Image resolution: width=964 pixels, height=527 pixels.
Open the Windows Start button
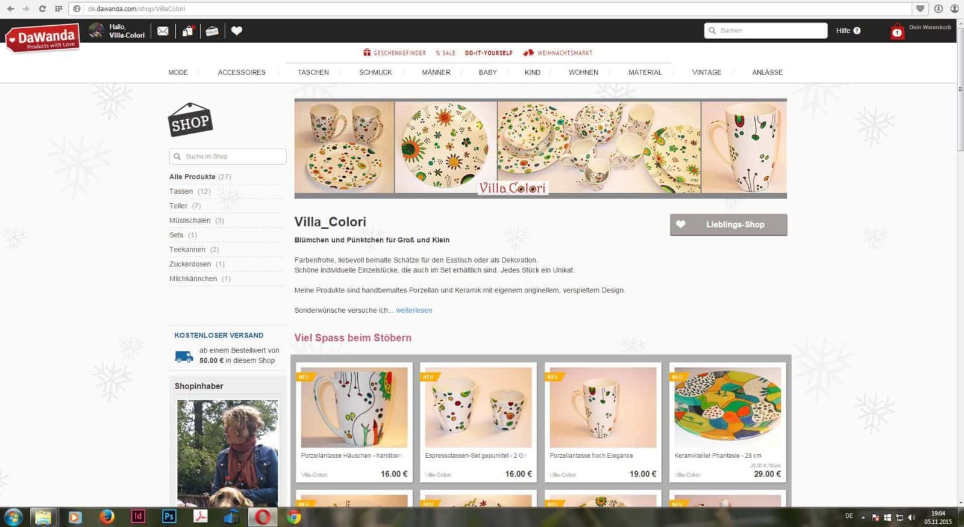13,517
